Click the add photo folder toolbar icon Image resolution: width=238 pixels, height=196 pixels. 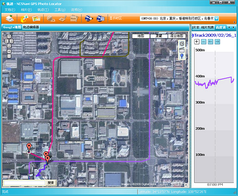click(24, 19)
